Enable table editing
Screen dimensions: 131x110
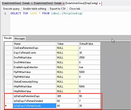click(x=35, y=9)
